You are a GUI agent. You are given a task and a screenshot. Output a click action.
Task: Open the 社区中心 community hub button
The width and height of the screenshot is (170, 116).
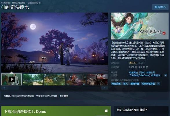pyautogui.click(x=160, y=7)
